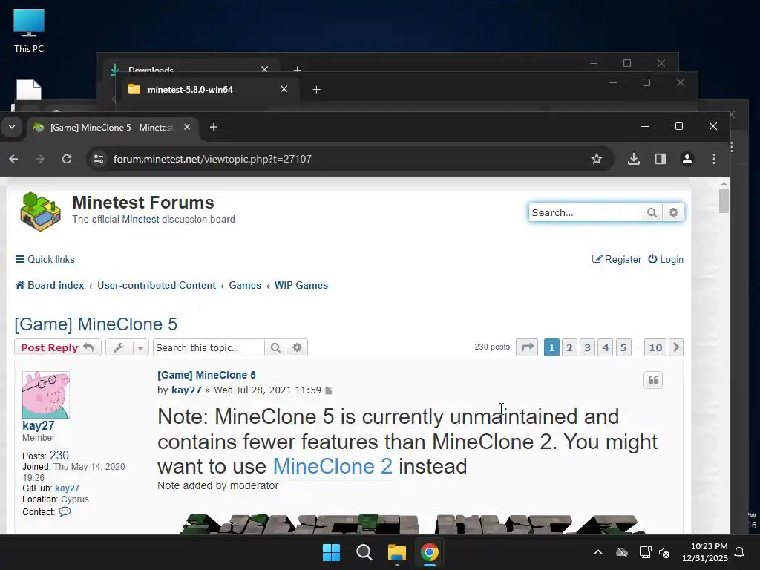Go to next page arrow
Image resolution: width=760 pixels, height=570 pixels.
coord(676,347)
